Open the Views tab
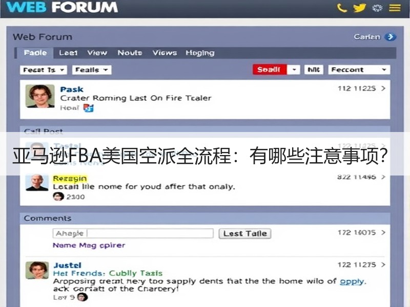Screen dimensions: 410x307 coord(165,53)
